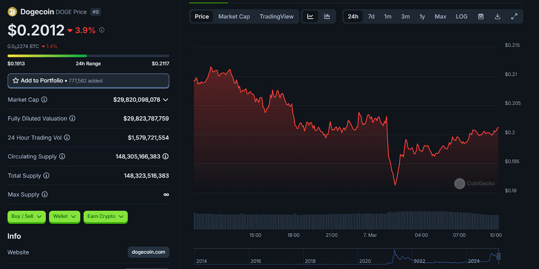The width and height of the screenshot is (539, 269).
Task: Open info icon beside price change
Action: point(102,30)
